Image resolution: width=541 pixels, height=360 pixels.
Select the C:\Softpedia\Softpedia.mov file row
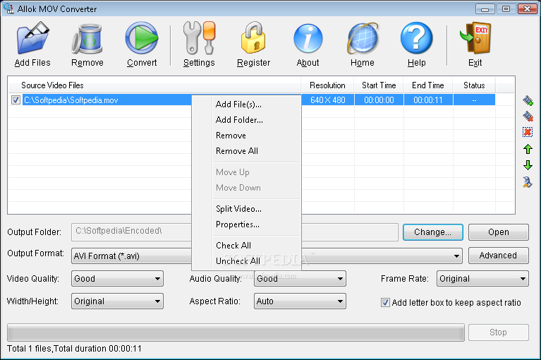[x=107, y=100]
